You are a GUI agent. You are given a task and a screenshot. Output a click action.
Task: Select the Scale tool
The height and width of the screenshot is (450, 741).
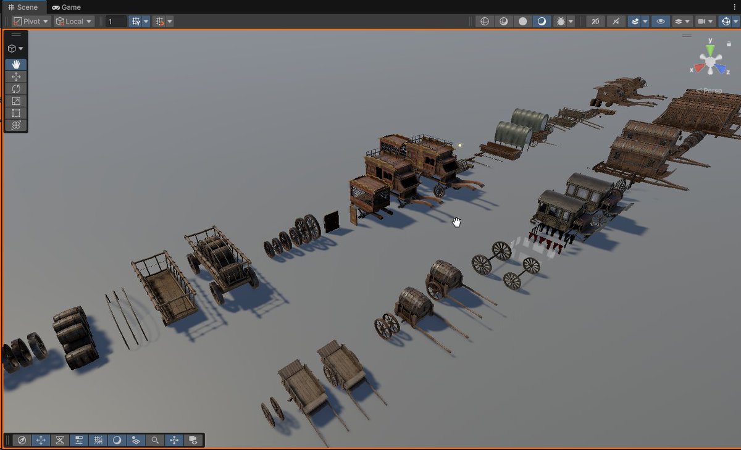15,101
